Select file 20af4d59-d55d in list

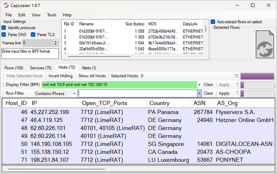click(133, 49)
